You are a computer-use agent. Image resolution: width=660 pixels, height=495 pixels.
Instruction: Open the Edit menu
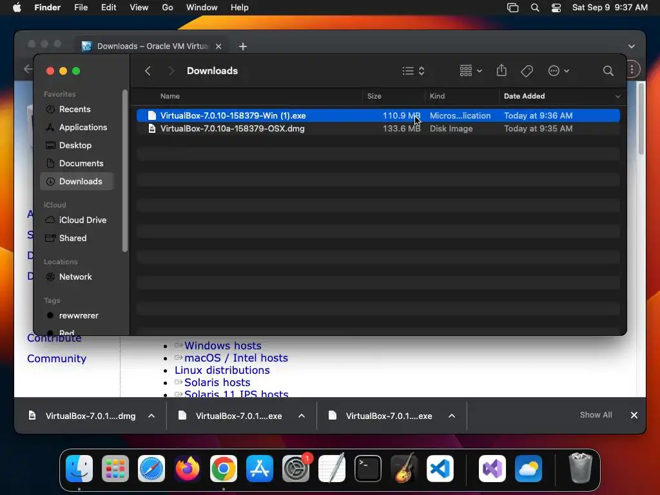[x=108, y=8]
